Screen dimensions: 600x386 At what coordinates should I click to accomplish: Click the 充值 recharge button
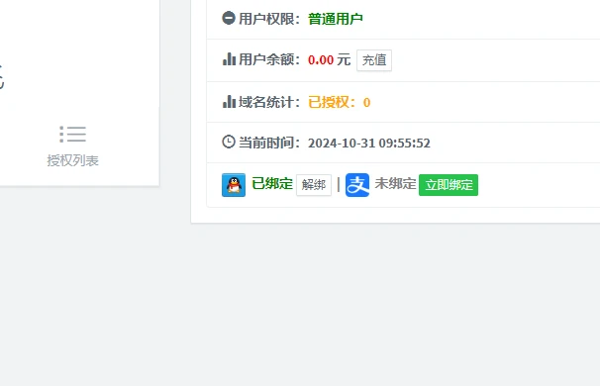tap(374, 60)
